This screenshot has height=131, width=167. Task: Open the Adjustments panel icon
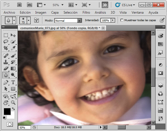[x=160, y=65]
